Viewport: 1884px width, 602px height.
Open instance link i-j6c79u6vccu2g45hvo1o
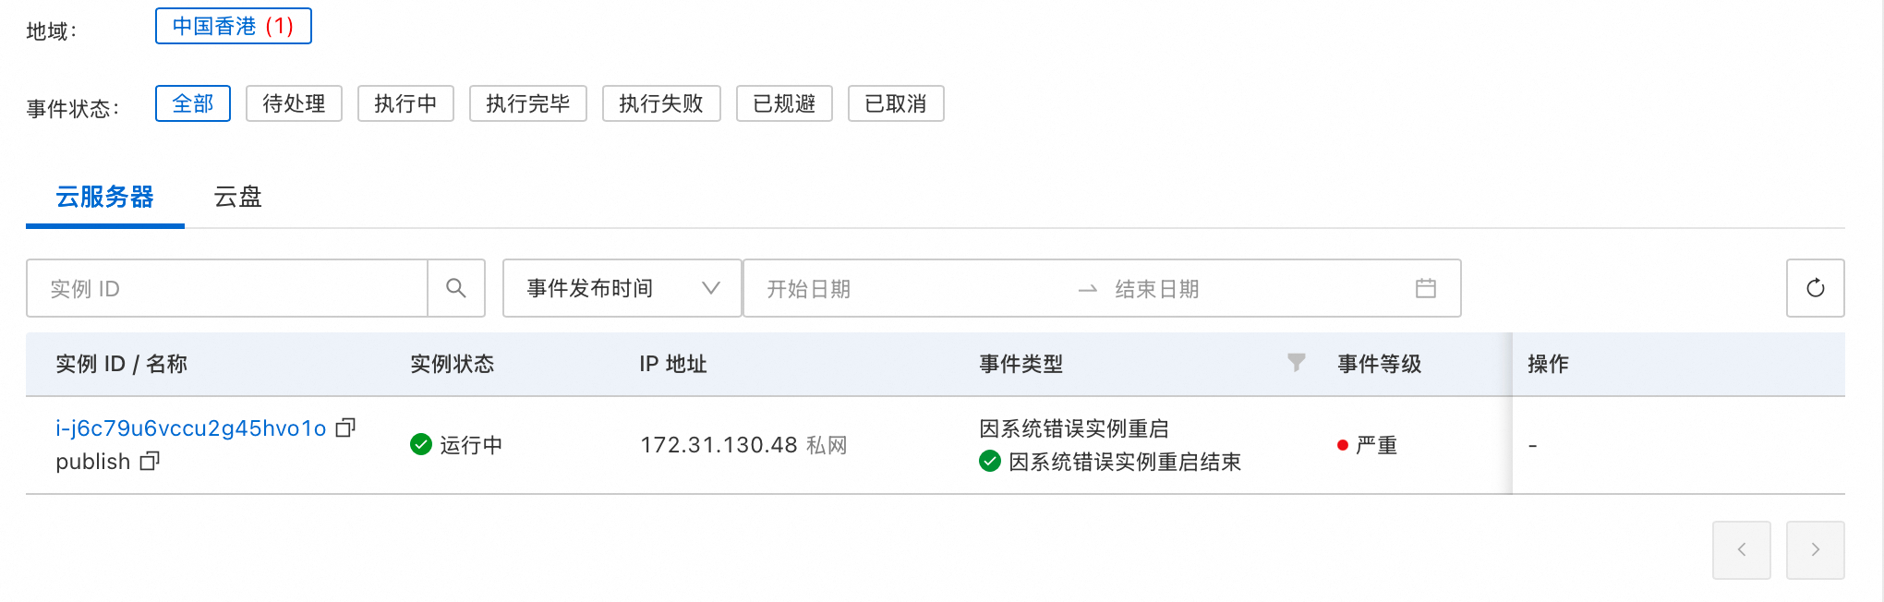click(x=190, y=428)
